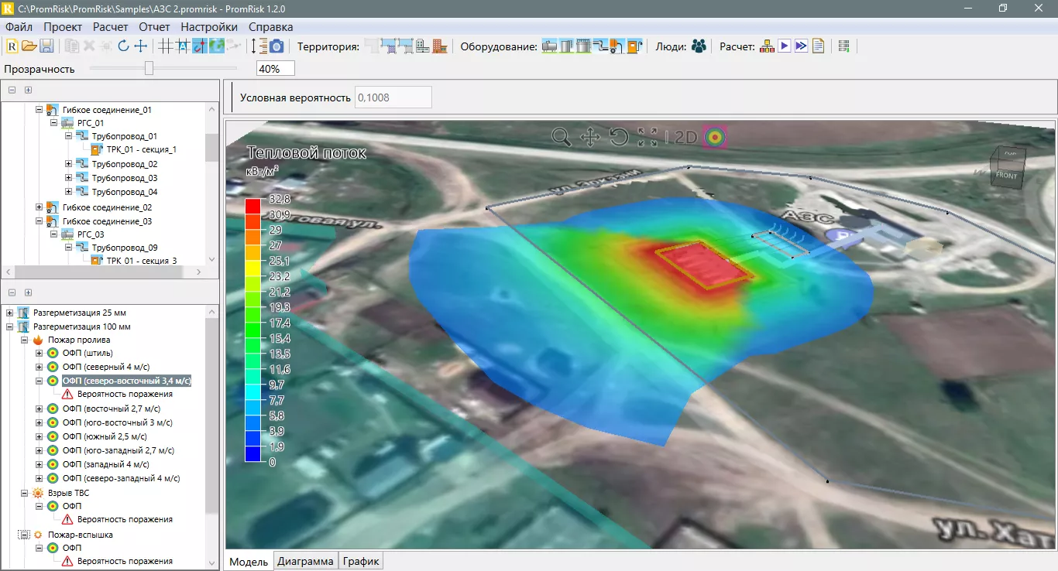Toggle the globe map layer icon
Viewport: 1058px width, 571px height.
click(x=217, y=46)
